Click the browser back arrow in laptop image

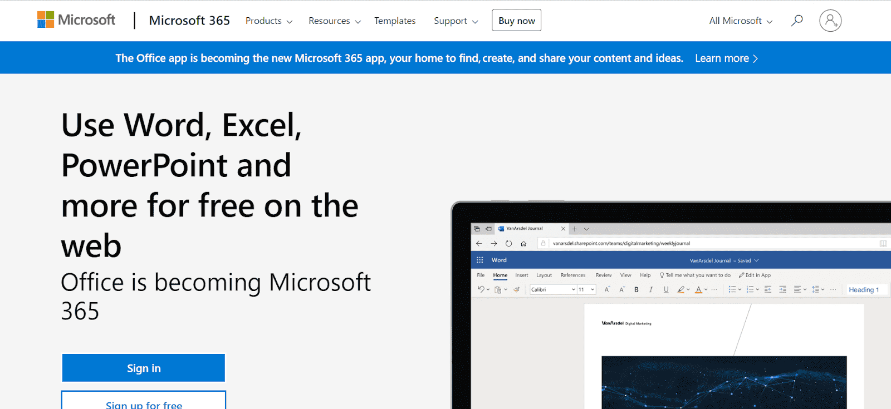[x=479, y=243]
